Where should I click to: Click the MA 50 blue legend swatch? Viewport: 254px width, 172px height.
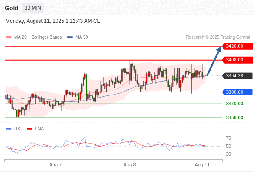tap(70, 37)
